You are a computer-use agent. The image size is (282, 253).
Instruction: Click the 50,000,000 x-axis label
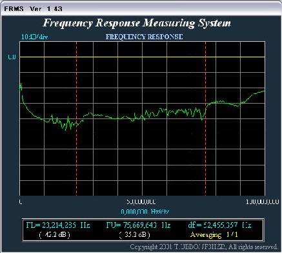tap(141, 202)
